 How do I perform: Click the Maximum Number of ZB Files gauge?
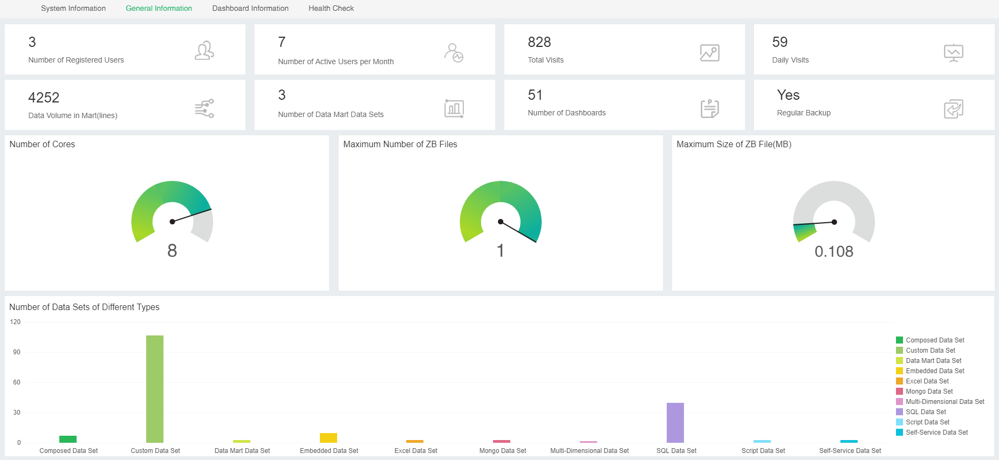(x=501, y=212)
